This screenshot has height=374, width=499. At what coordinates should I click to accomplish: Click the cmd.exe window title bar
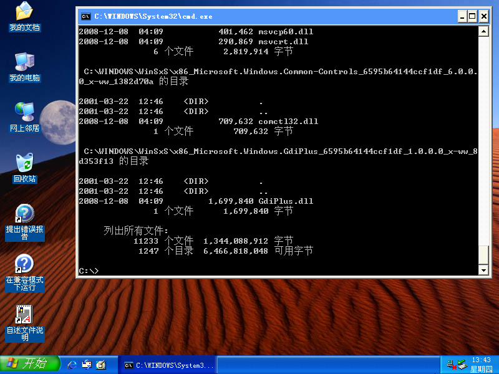click(x=268, y=16)
